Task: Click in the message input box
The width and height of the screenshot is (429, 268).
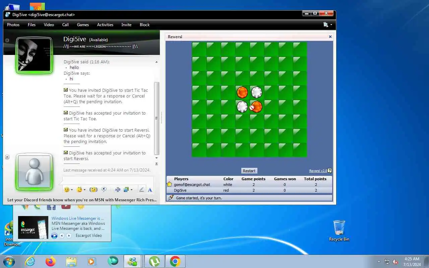Action: click(108, 180)
